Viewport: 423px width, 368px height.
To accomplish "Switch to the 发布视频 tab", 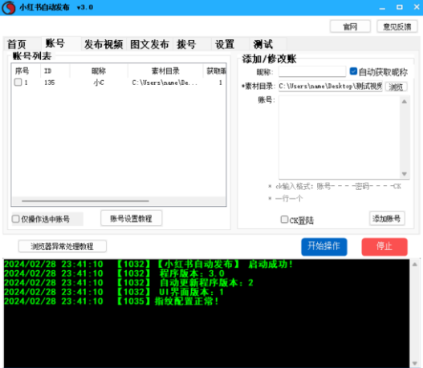I will pos(104,44).
